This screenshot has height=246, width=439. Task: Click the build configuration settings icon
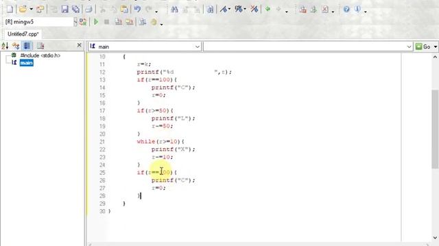[x=83, y=22]
